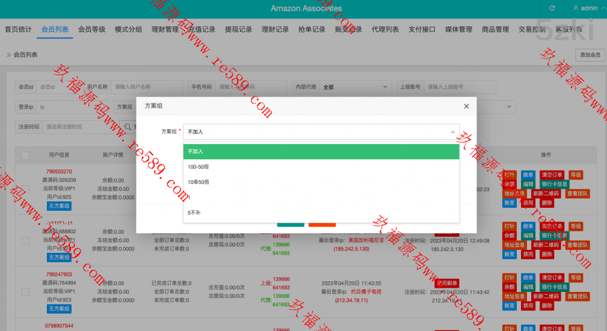Check the row checkbox for invite code 688802
The height and width of the screenshot is (331, 607).
25,241
